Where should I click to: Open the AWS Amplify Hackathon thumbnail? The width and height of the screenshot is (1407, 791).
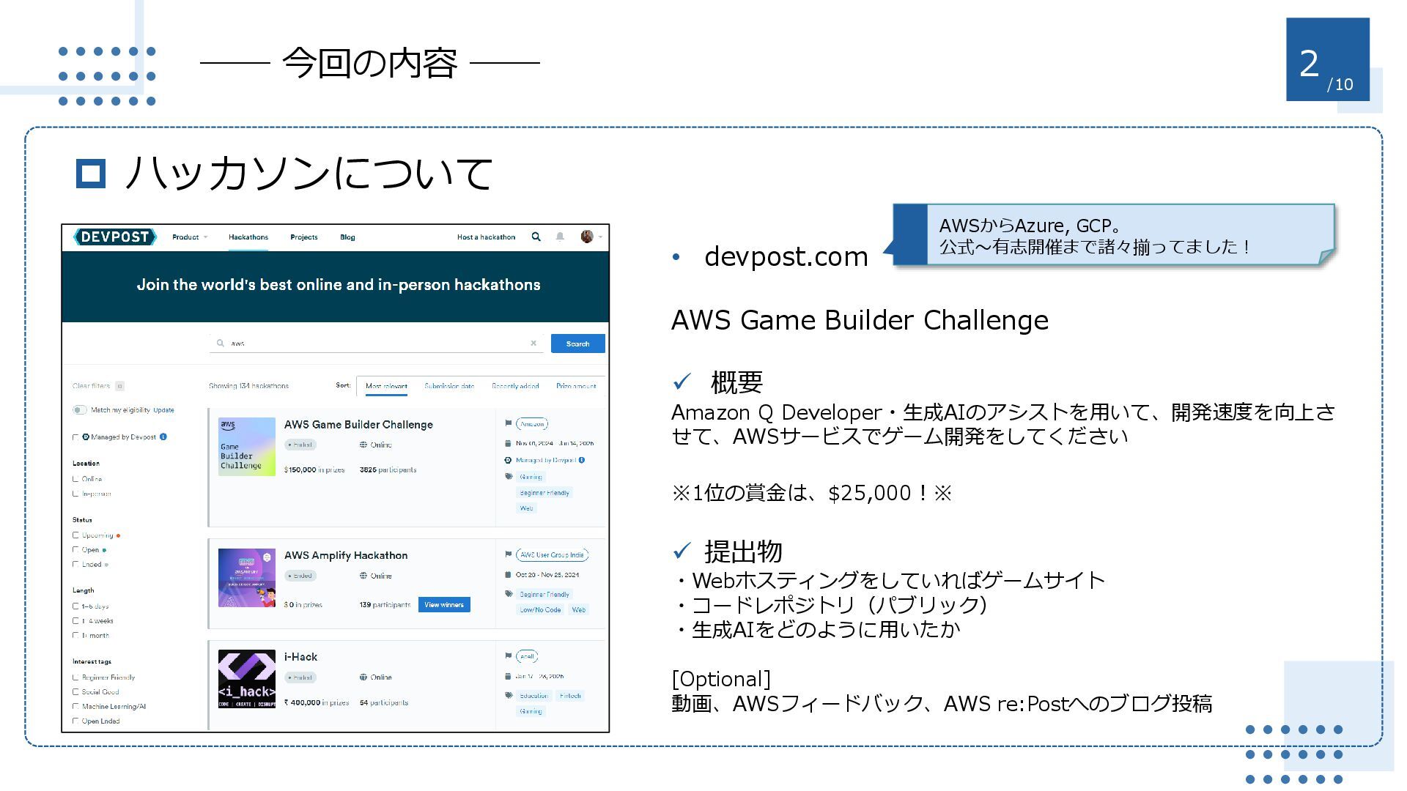(247, 578)
